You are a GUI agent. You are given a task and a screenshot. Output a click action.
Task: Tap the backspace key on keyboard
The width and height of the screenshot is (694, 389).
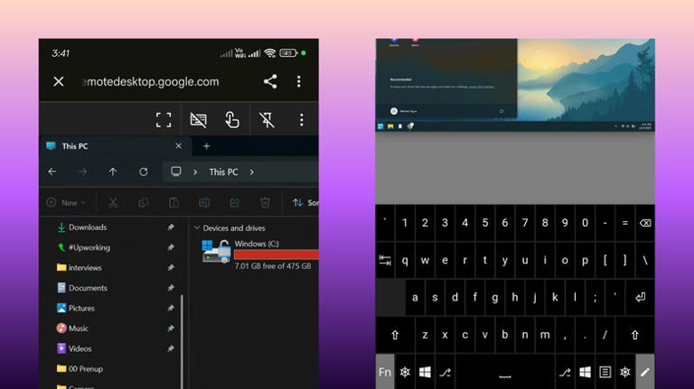645,223
